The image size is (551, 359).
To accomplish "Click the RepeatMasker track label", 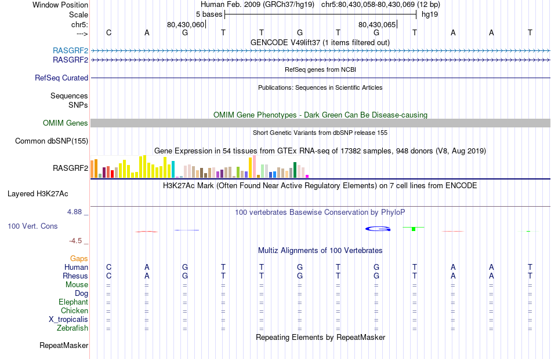I will pyautogui.click(x=64, y=346).
